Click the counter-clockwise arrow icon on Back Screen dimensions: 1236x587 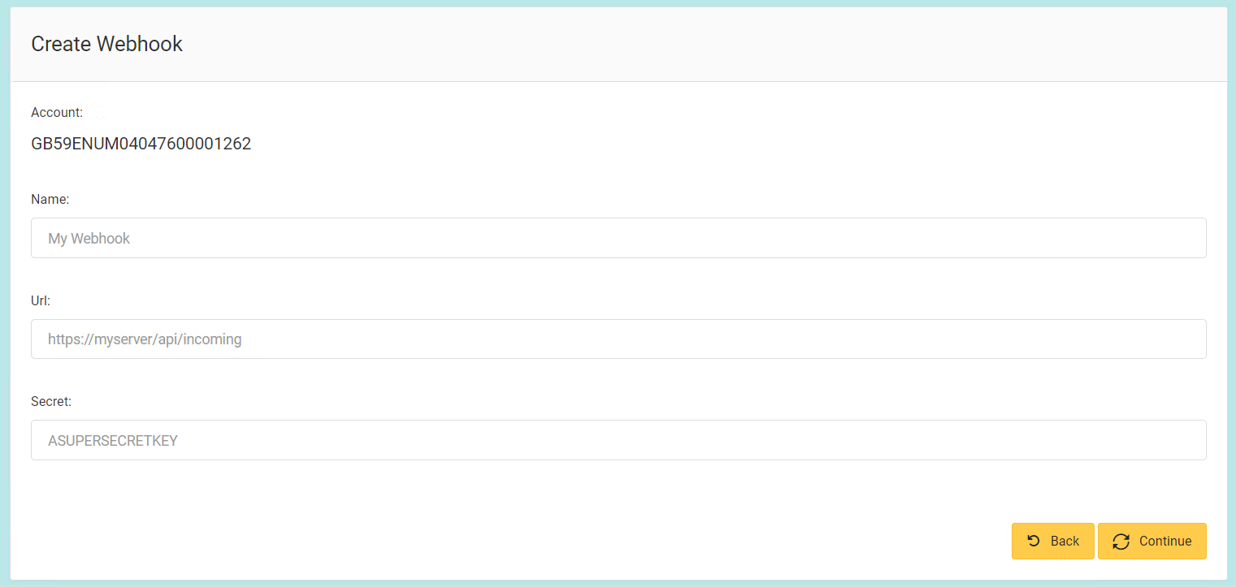coord(1034,541)
